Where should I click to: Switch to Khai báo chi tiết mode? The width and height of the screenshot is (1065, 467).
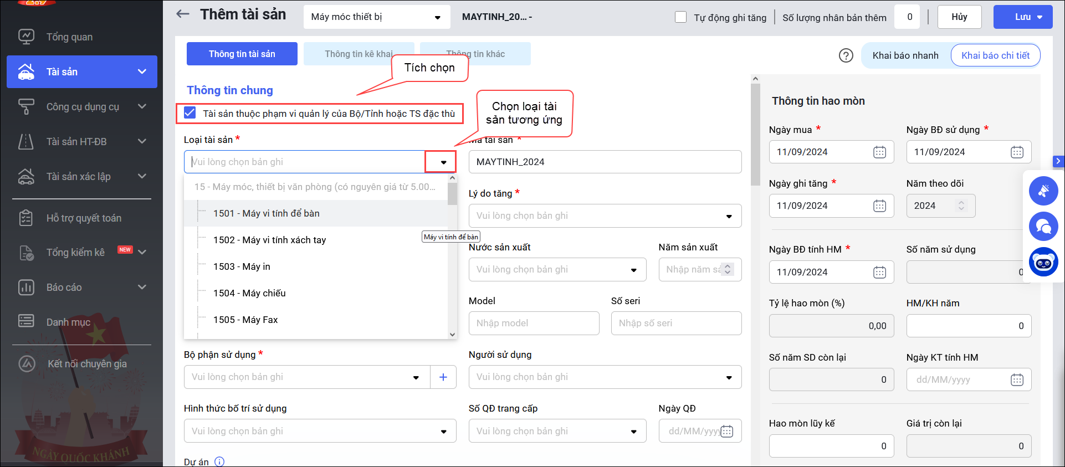(995, 55)
